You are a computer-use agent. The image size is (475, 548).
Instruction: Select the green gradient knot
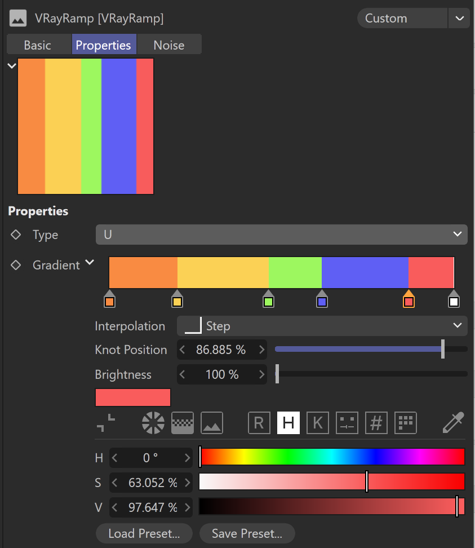click(x=268, y=299)
